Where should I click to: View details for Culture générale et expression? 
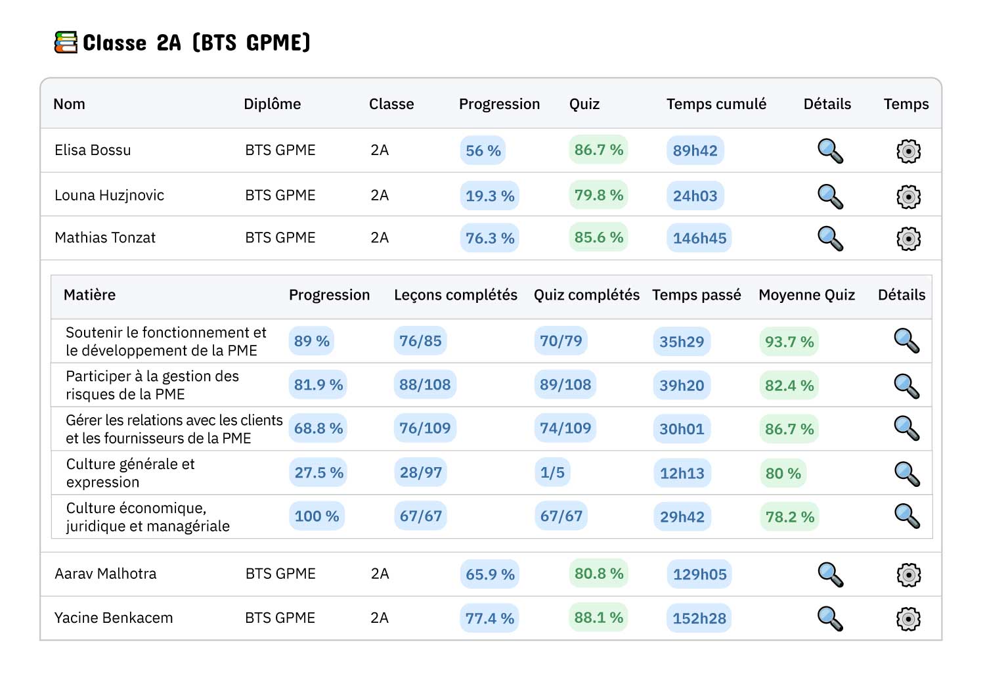[x=907, y=473]
